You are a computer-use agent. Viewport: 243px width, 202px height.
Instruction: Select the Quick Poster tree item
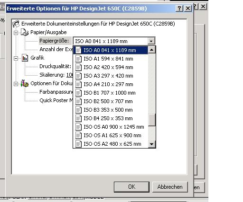click(x=56, y=100)
